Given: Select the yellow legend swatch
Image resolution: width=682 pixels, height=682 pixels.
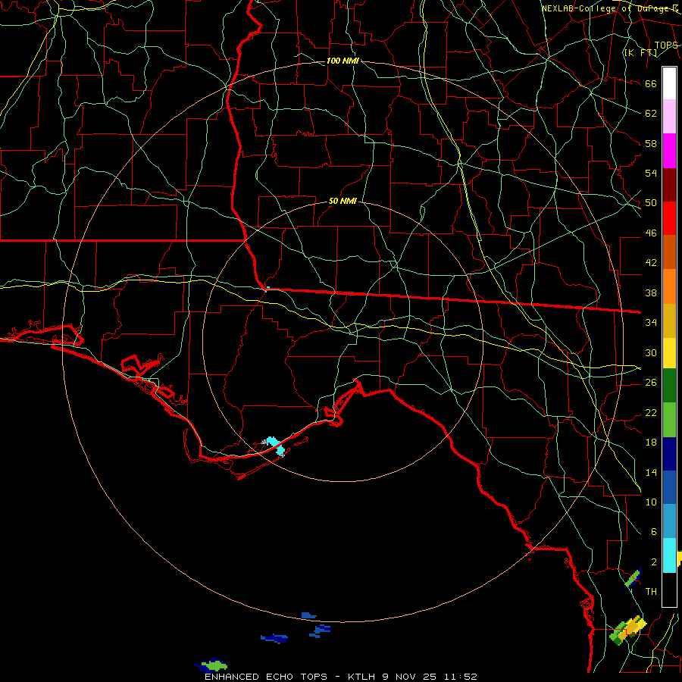Looking at the screenshot, I should point(669,353).
